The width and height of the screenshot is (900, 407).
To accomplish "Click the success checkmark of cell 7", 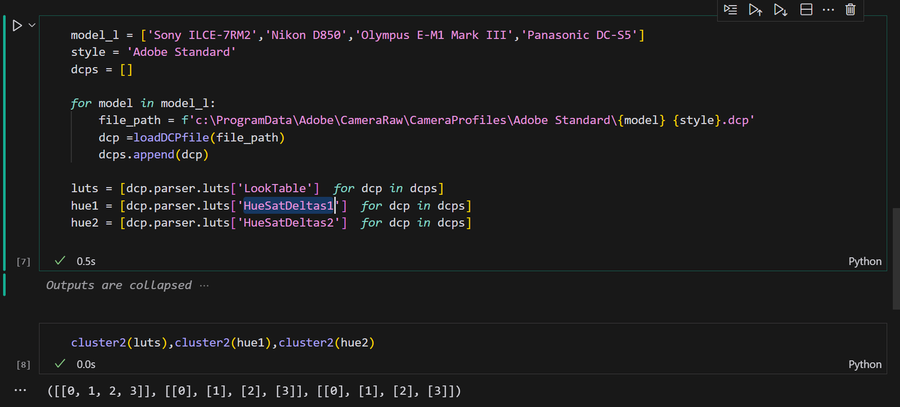I will tap(59, 261).
